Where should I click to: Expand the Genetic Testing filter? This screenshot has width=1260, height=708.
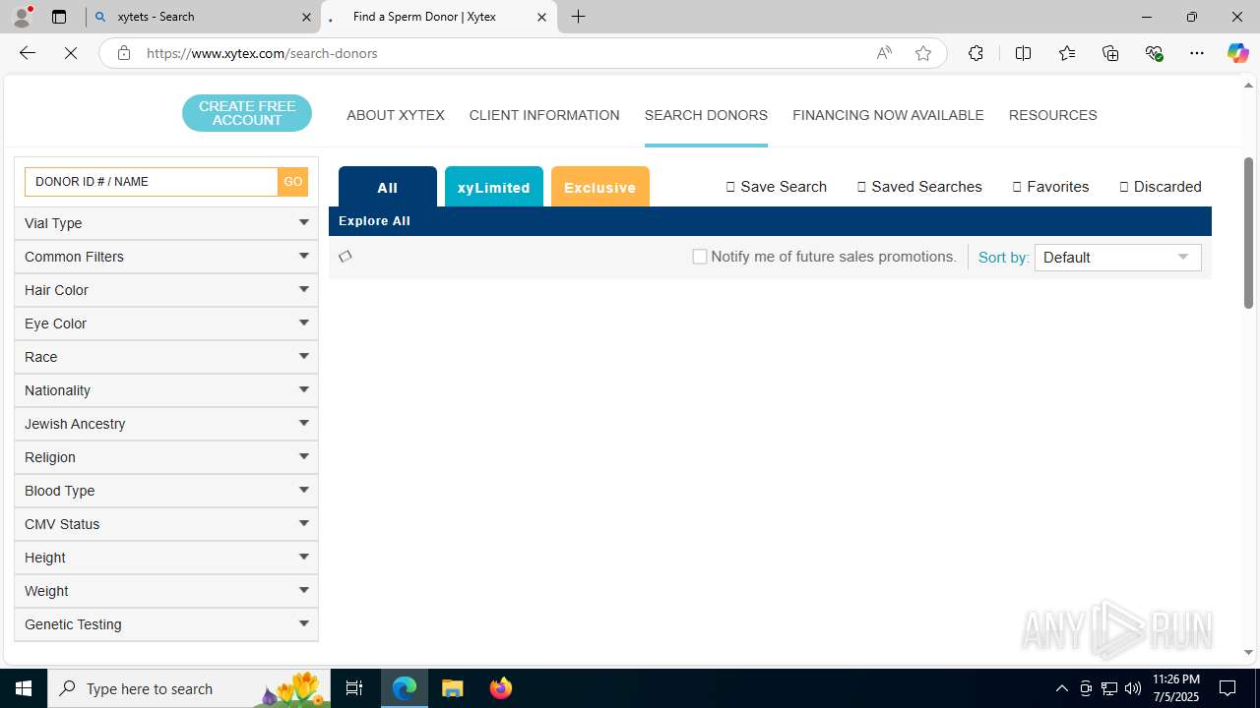(166, 624)
